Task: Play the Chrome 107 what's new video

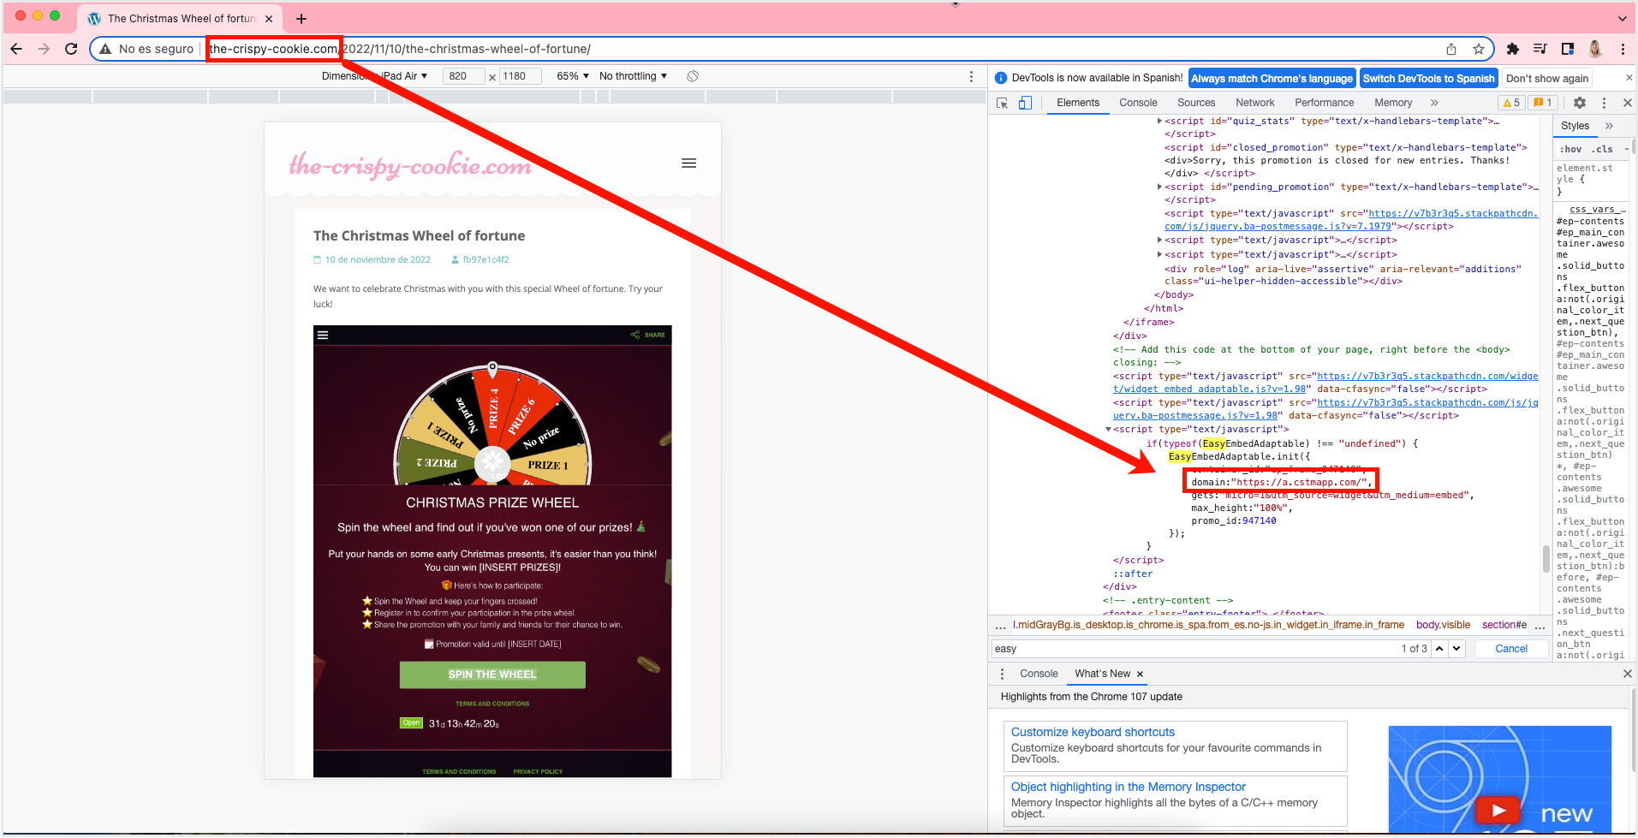Action: pyautogui.click(x=1498, y=810)
